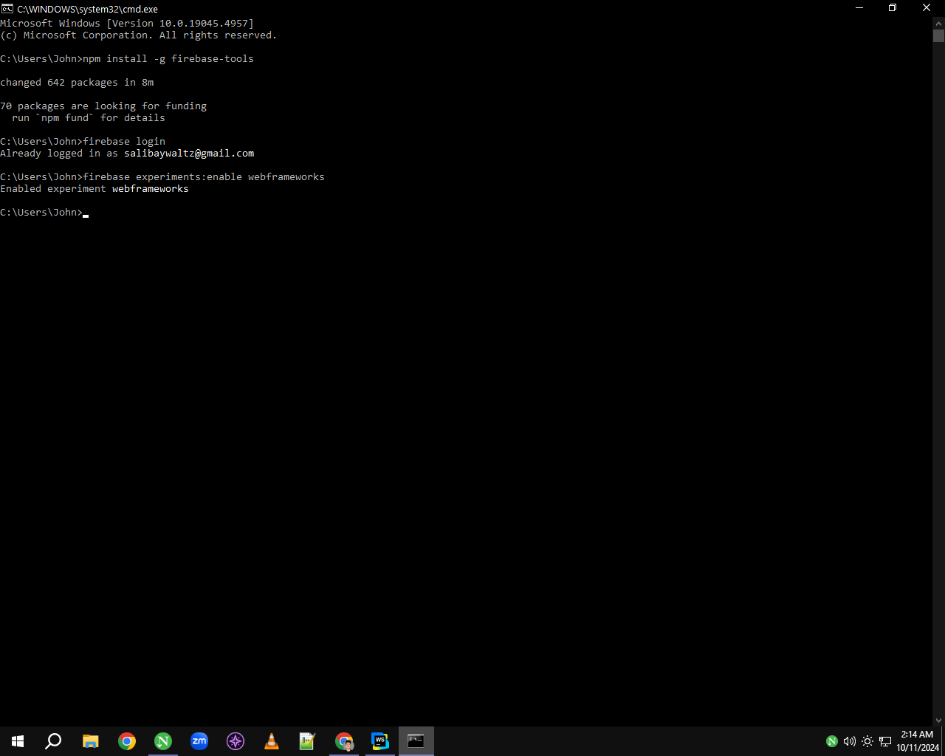Open the brightness sun tray icon

click(x=867, y=741)
